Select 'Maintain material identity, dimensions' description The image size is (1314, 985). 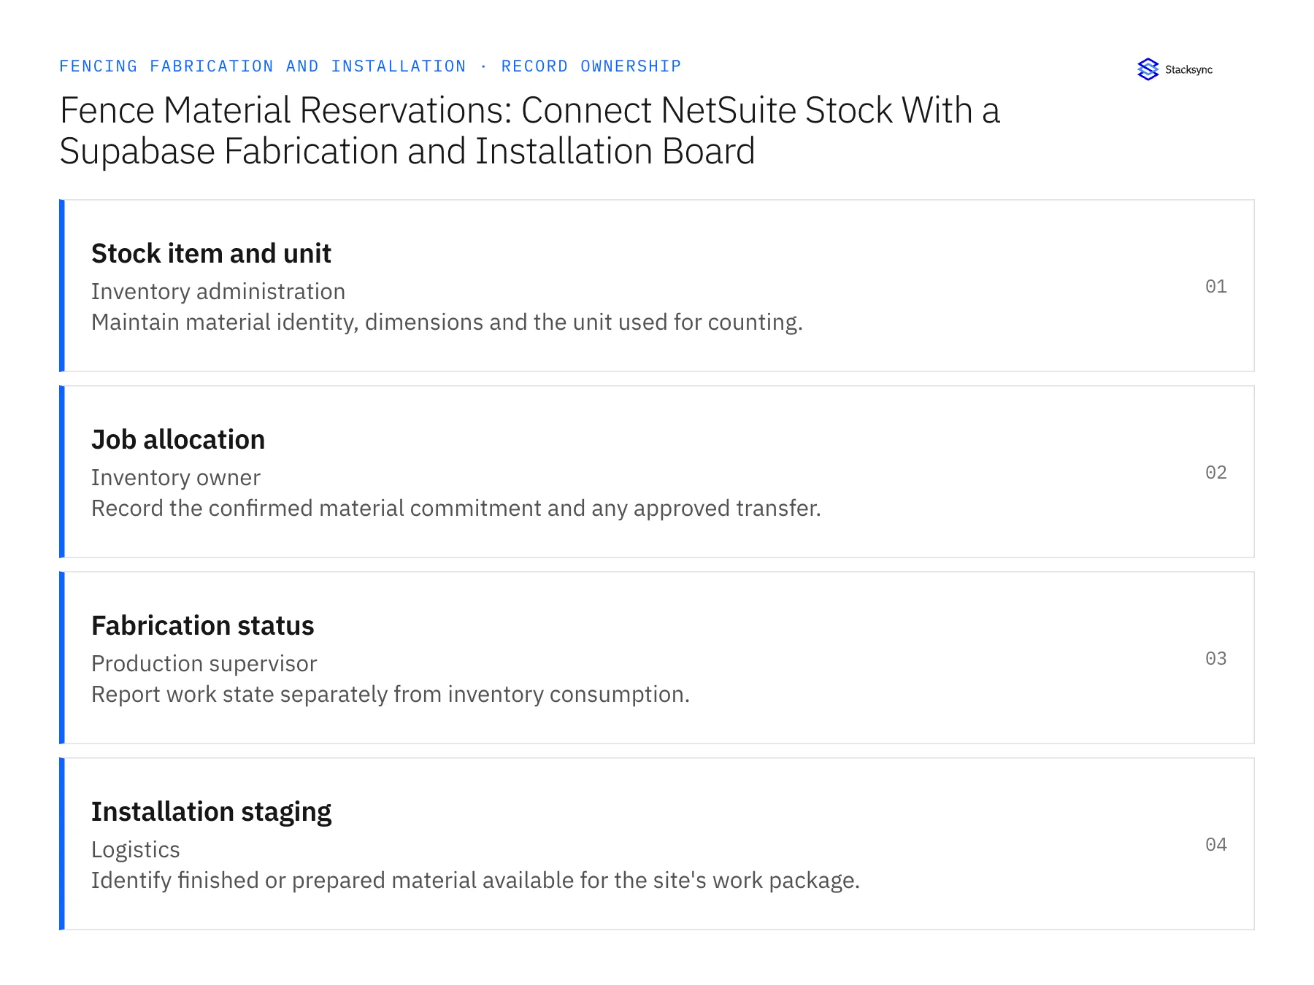pyautogui.click(x=447, y=322)
